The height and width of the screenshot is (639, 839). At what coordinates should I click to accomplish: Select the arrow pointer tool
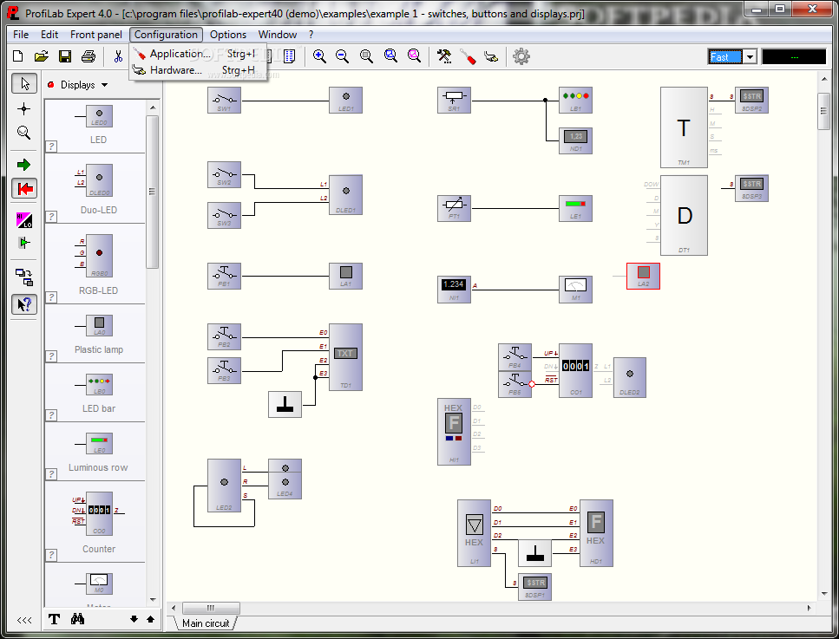(24, 84)
